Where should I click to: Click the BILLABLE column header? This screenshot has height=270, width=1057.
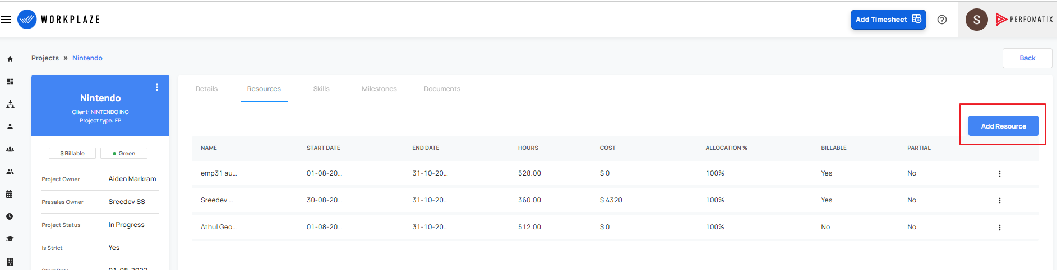click(x=834, y=148)
